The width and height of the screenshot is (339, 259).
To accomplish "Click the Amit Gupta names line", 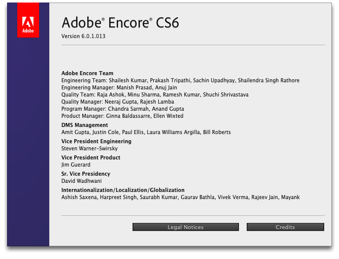I will [146, 132].
